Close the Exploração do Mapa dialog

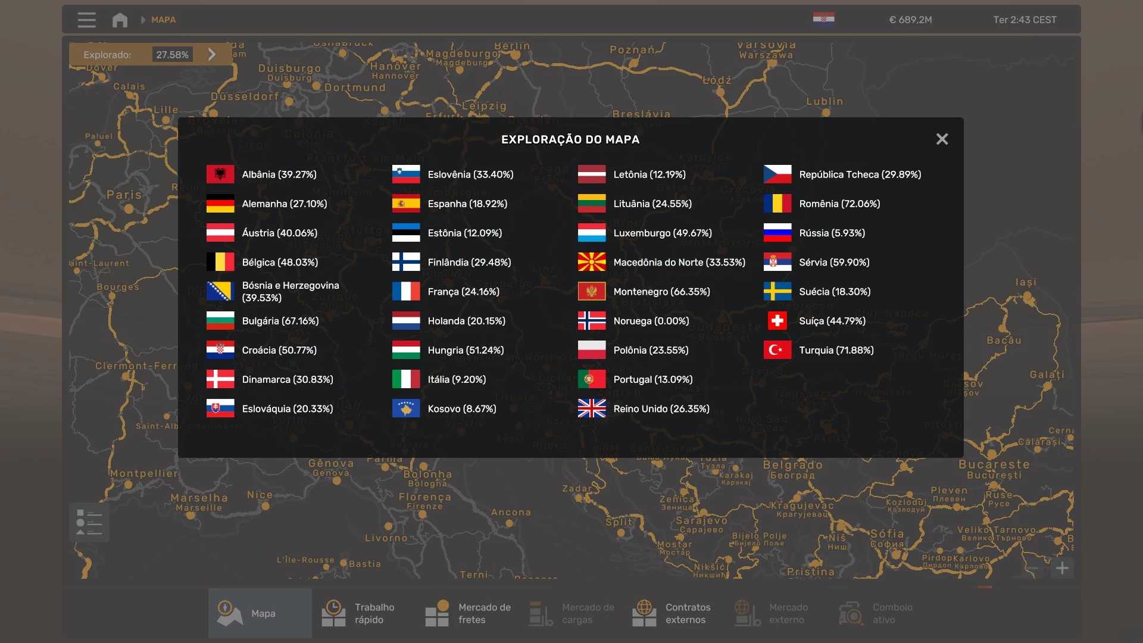click(x=942, y=139)
